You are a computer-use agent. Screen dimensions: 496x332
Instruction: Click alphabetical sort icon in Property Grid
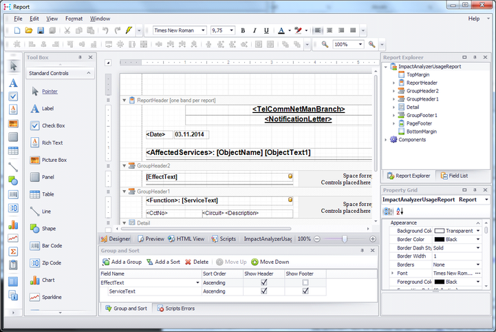[400, 211]
